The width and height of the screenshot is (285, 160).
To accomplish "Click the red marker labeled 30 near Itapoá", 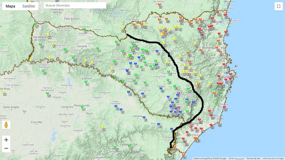I will coord(217,12).
